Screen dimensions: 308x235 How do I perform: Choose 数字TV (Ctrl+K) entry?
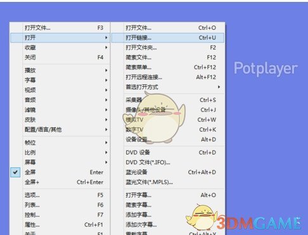point(168,129)
